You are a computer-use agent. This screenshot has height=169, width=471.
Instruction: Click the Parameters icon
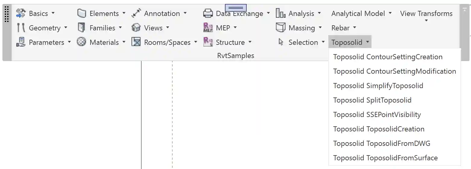click(x=21, y=42)
